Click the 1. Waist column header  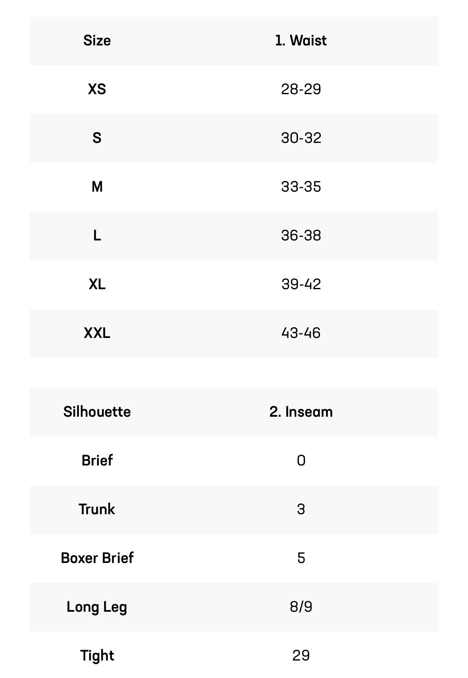301,41
